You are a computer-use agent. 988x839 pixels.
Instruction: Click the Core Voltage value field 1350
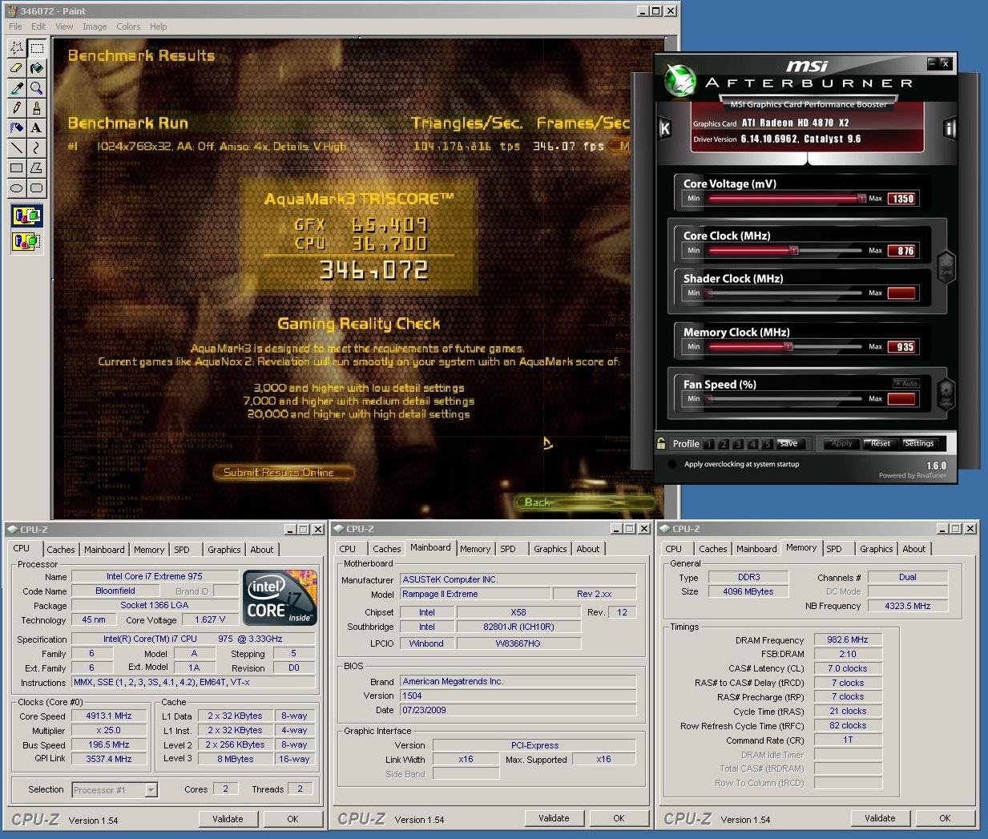point(902,199)
